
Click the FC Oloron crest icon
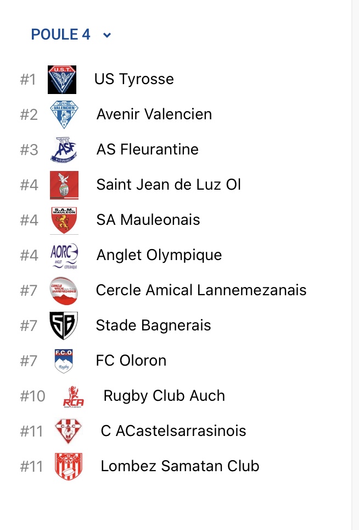tap(64, 361)
